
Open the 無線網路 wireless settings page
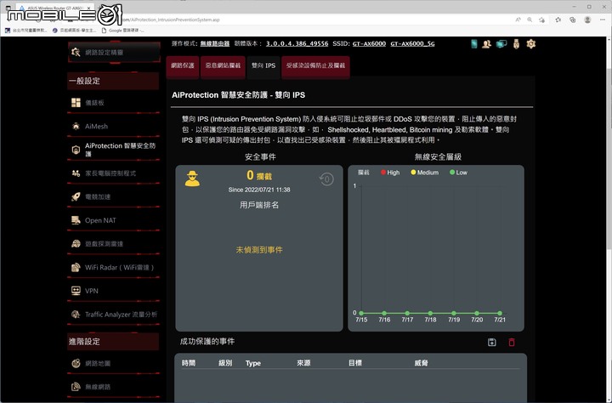(x=114, y=387)
